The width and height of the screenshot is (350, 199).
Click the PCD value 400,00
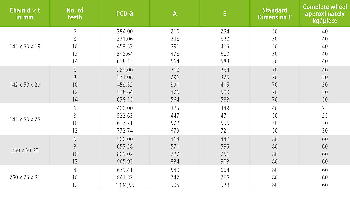[x=125, y=108]
